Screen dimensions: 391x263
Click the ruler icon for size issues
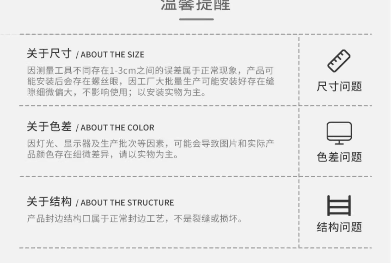click(339, 61)
